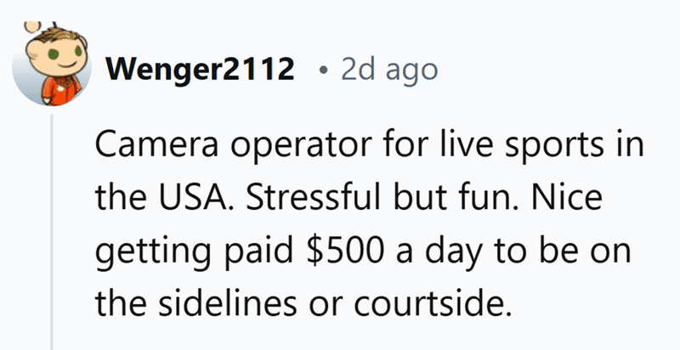Click the Wenger2112 Reddit snoo avatar
Viewport: 680px width, 350px height.
click(53, 65)
